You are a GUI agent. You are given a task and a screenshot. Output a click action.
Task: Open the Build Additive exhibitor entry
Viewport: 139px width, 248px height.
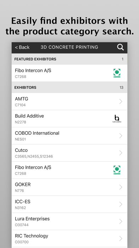69,119
